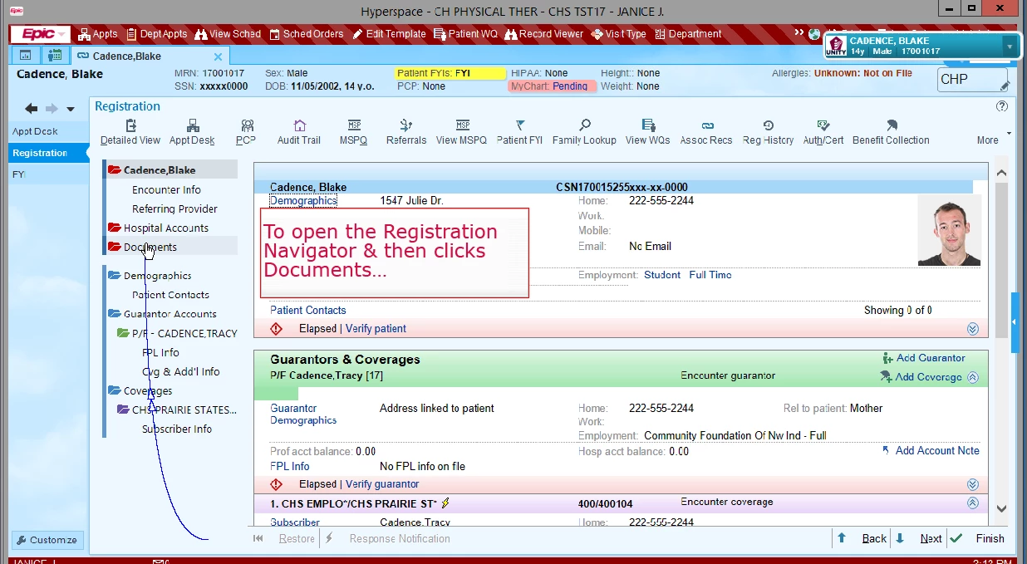Open the CADENCE, BLAKE patient header dropdown

pyautogui.click(x=1010, y=47)
